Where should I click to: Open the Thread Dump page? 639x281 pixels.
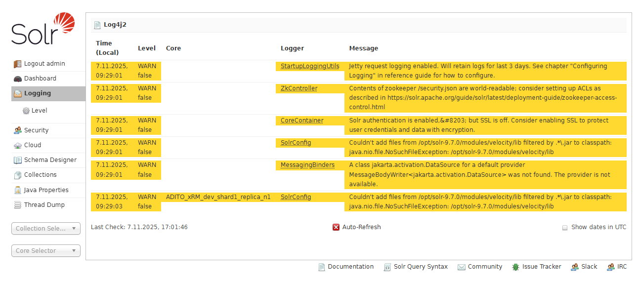click(48, 205)
